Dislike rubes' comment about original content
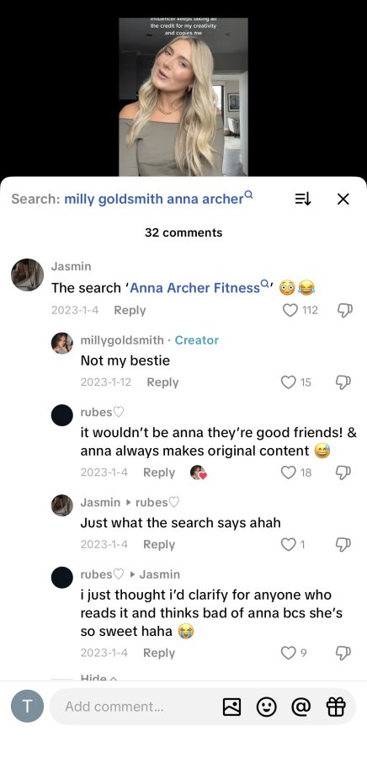Viewport: 367px width, 758px height. click(x=343, y=472)
